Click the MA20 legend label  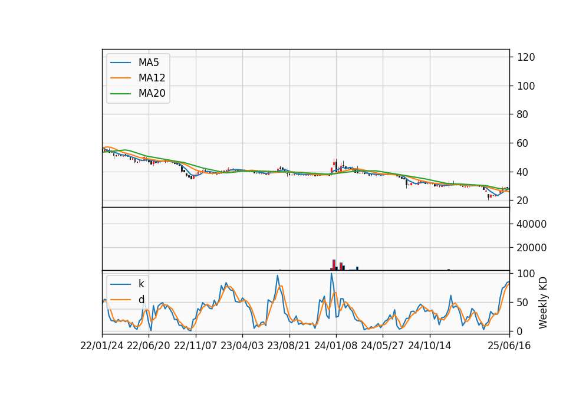point(152,93)
